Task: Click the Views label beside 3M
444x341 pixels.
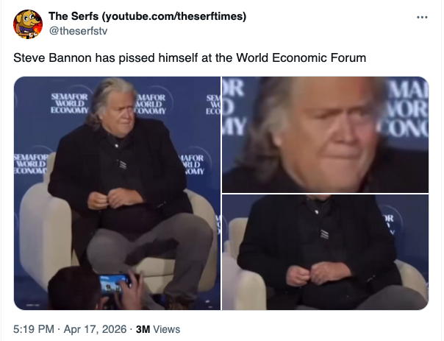Action: click(x=166, y=329)
